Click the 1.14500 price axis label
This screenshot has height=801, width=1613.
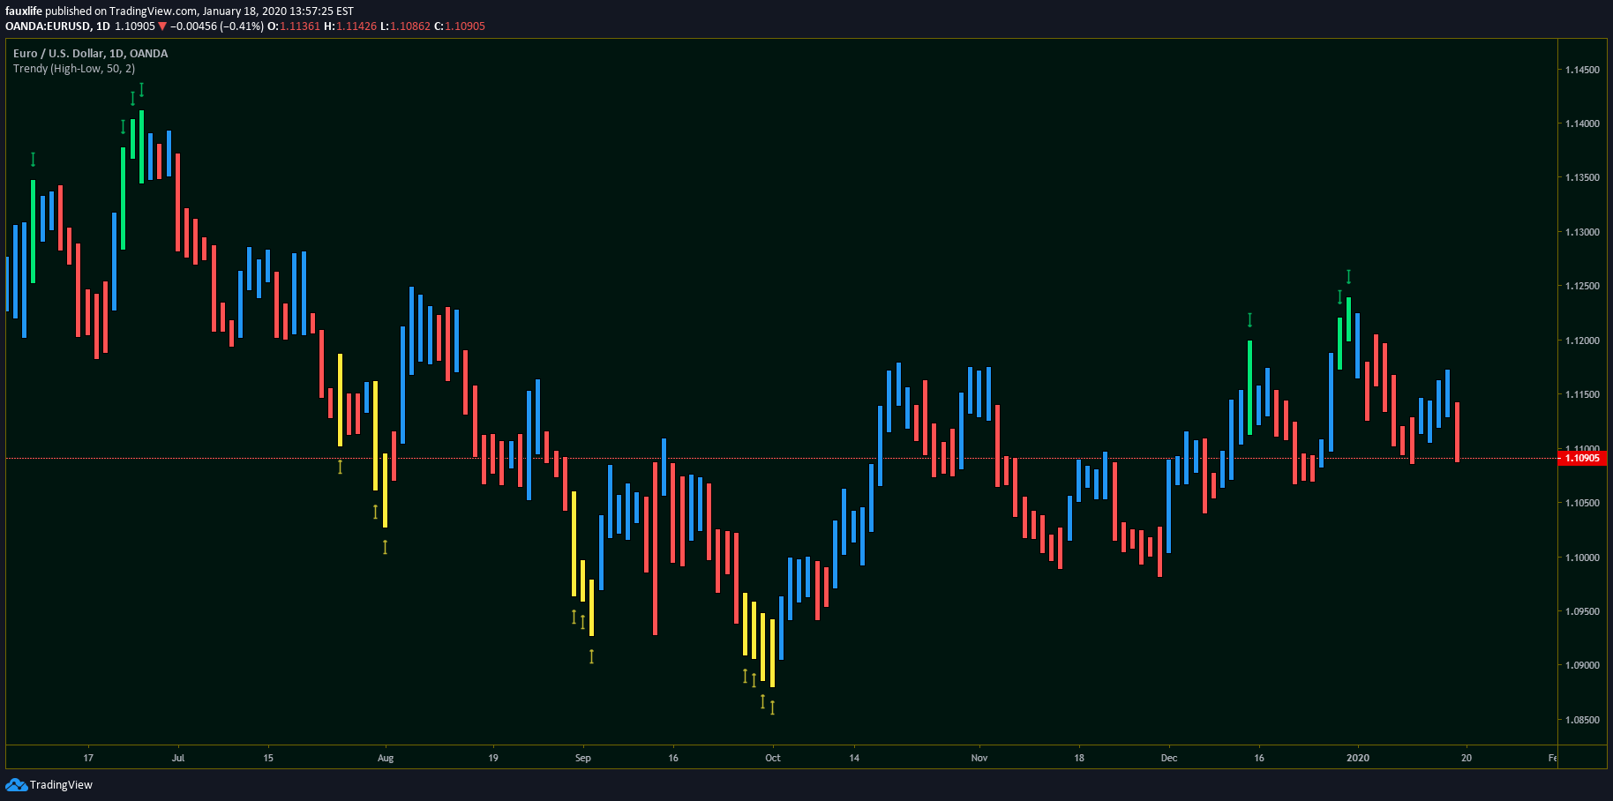pyautogui.click(x=1582, y=70)
